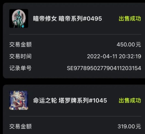This screenshot has height=134, width=145.
Task: Tap the 塔罗牌系列 series name text
Action: pyautogui.click(x=74, y=100)
